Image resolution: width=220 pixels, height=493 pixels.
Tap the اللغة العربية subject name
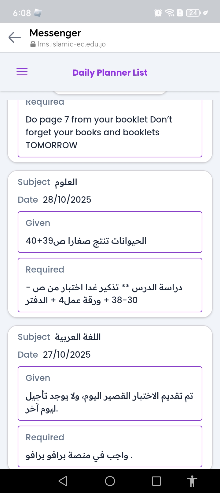pos(78,337)
